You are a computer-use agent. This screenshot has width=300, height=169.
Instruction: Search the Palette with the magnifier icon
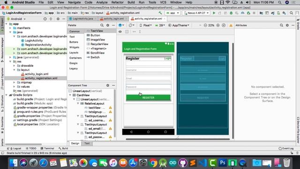click(x=102, y=25)
